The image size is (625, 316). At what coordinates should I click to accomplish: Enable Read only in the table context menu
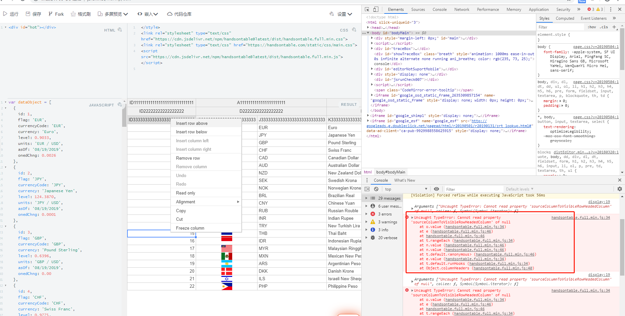(185, 193)
